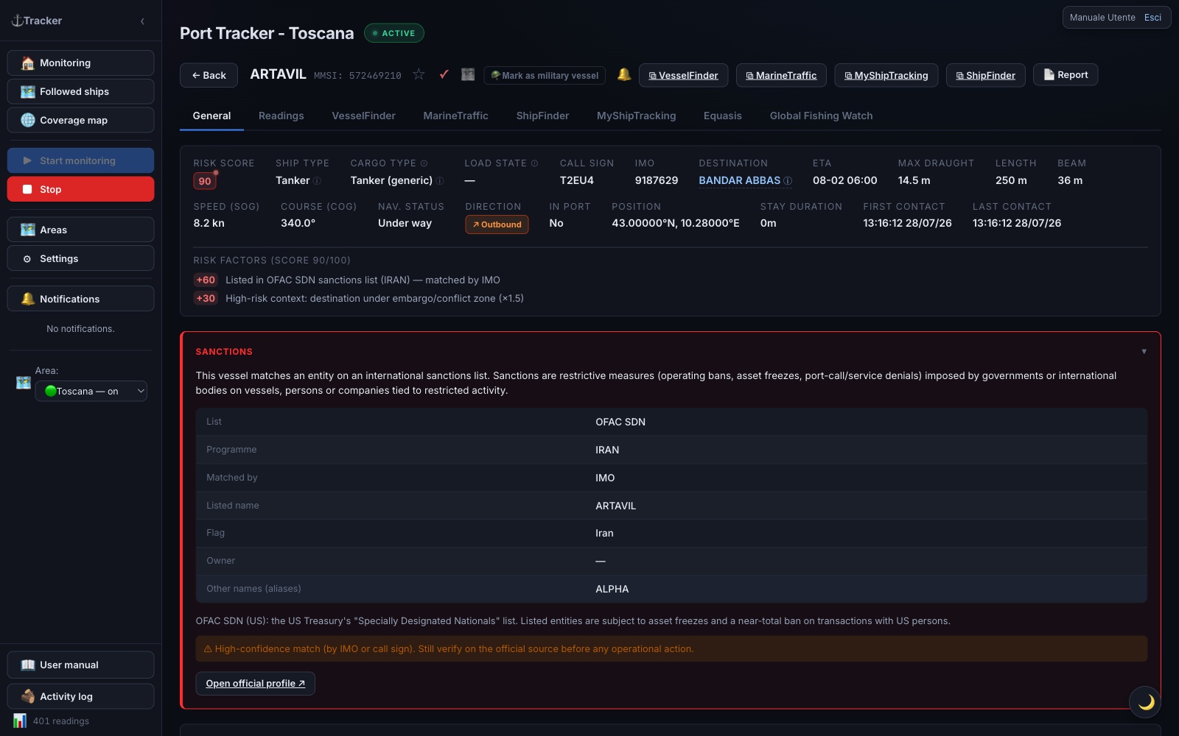Screen dimensions: 1179x736
Task: Switch to the VesselFinder tab
Action: pos(363,116)
